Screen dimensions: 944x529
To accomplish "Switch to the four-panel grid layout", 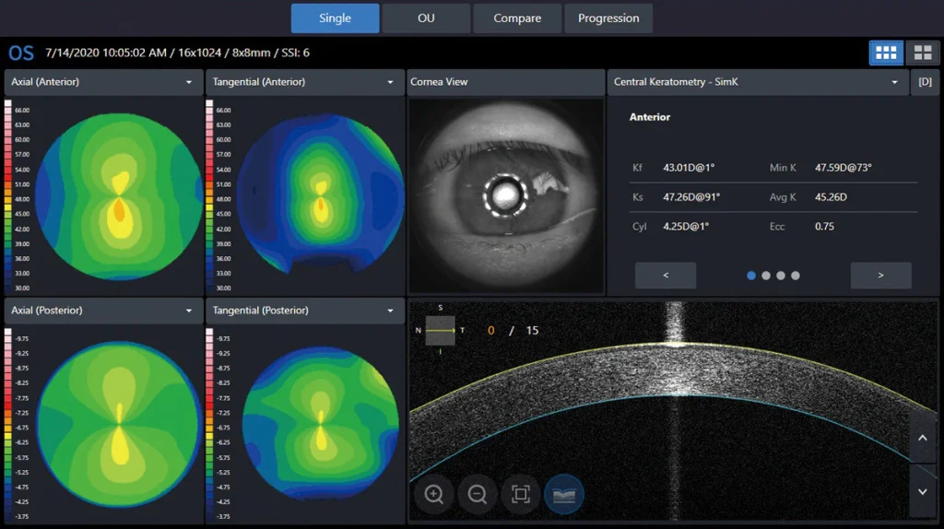I will click(x=922, y=53).
